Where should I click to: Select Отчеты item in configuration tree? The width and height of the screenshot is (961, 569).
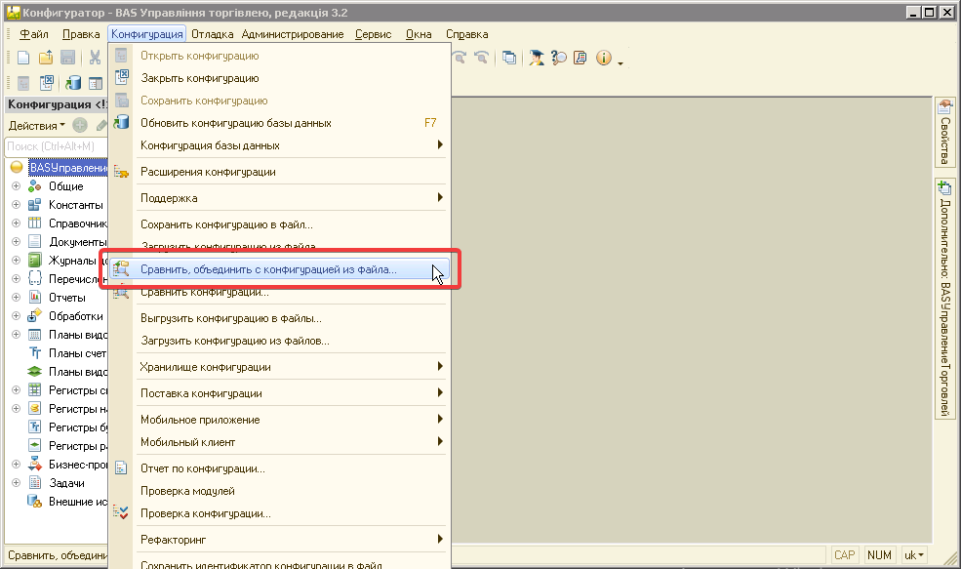coord(67,298)
